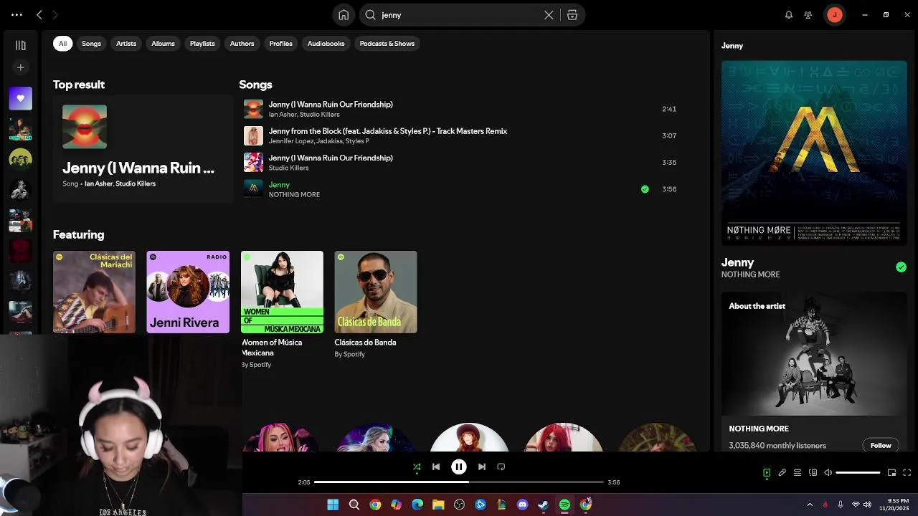
Task: Click NOTHING MORE artist link under Jenny title
Action: click(750, 274)
